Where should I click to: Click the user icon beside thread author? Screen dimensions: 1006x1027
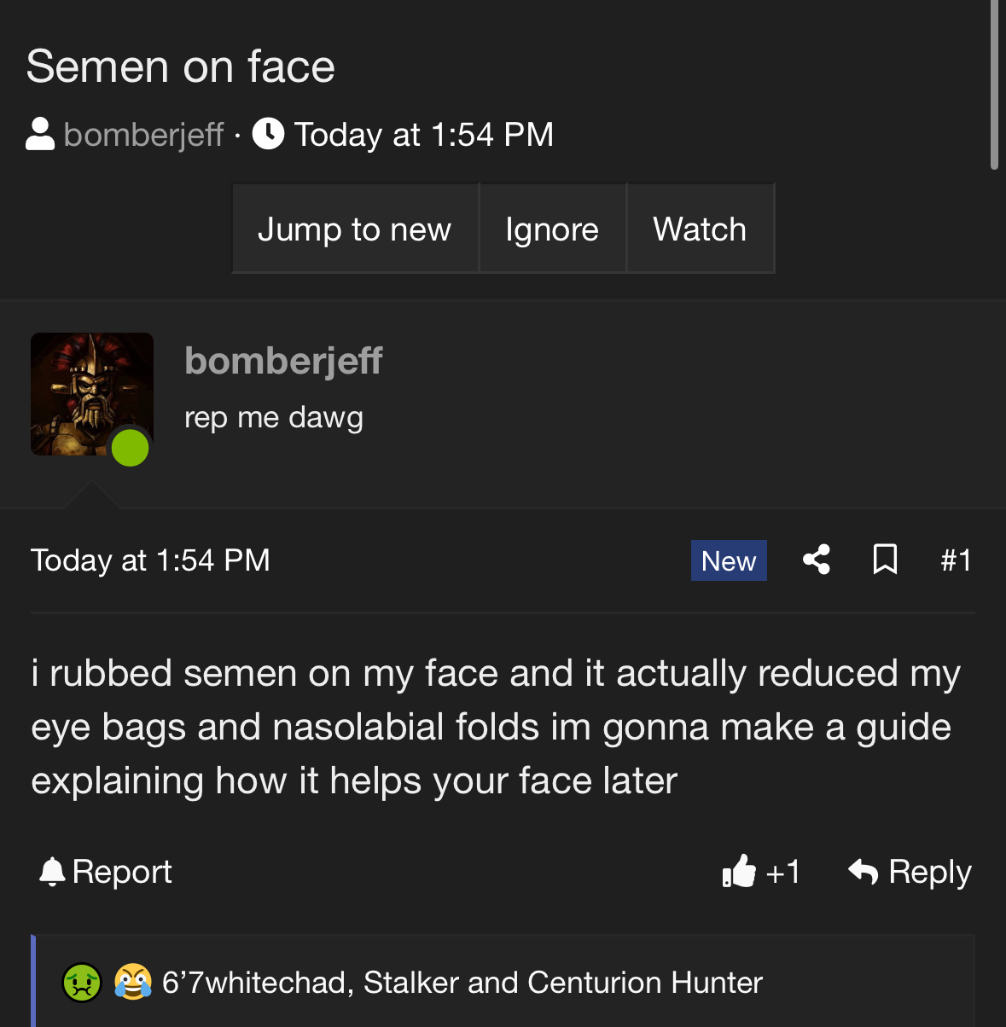tap(40, 134)
